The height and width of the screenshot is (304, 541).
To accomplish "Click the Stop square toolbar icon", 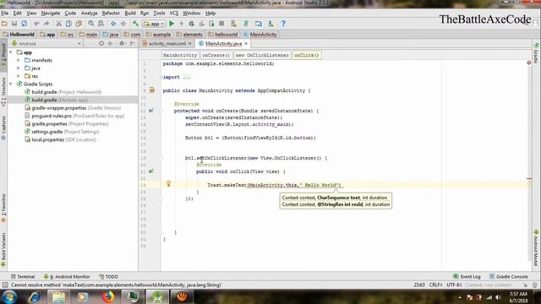I will [221, 24].
